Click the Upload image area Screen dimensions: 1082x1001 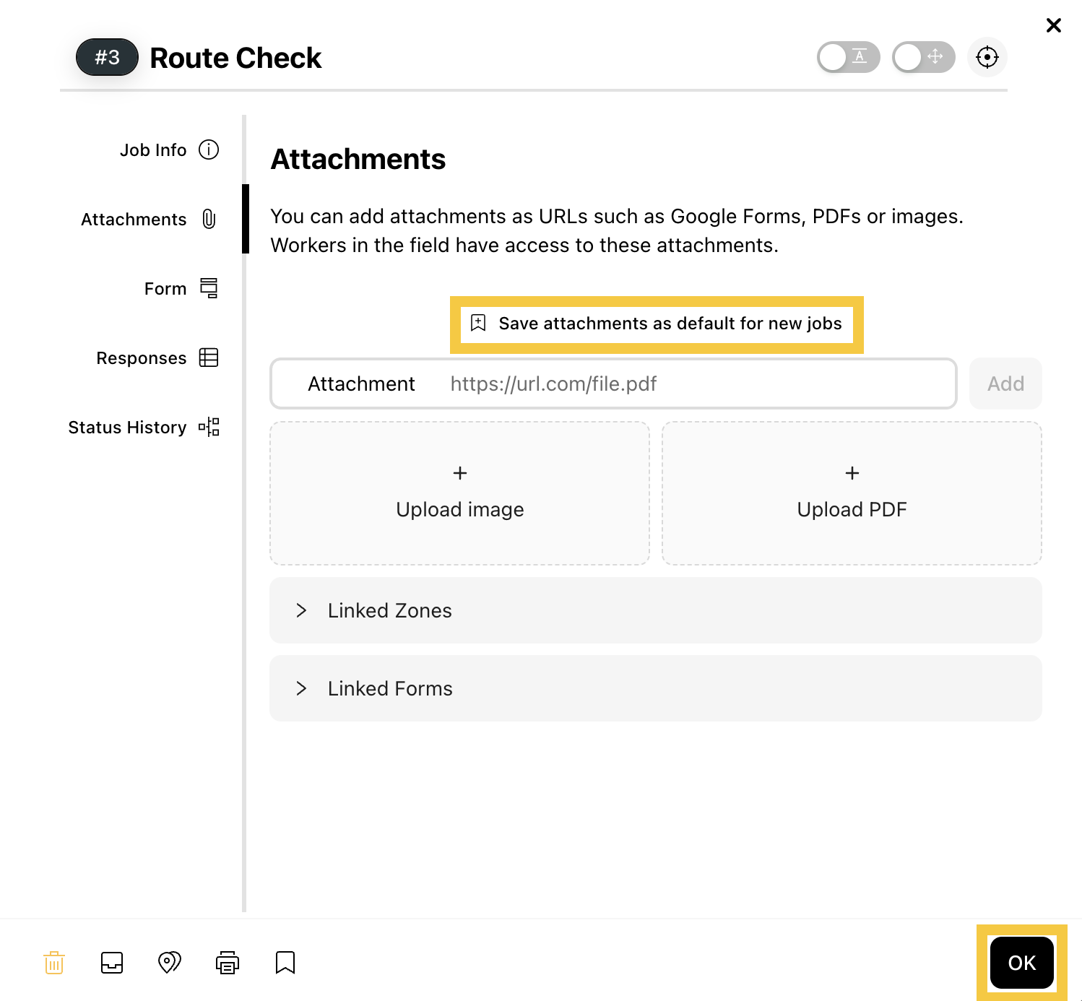click(x=459, y=493)
